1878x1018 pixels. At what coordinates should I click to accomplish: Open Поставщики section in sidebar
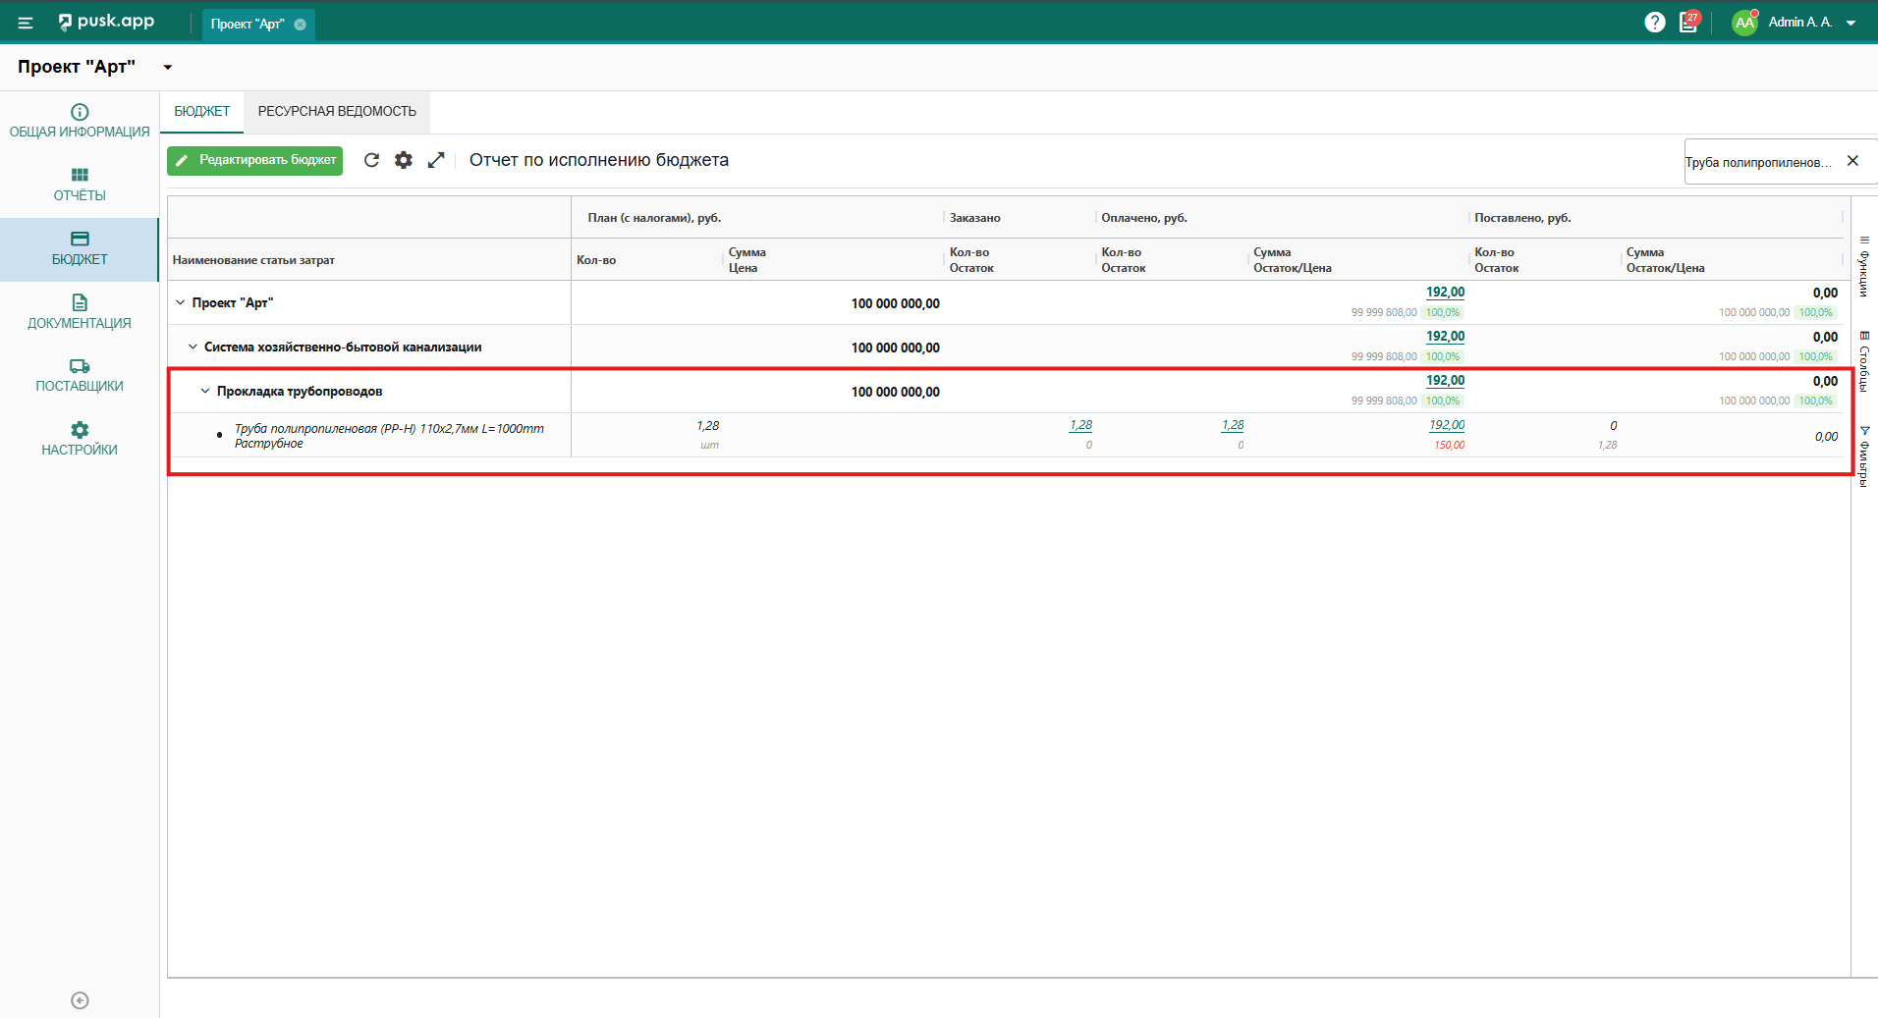tap(80, 375)
